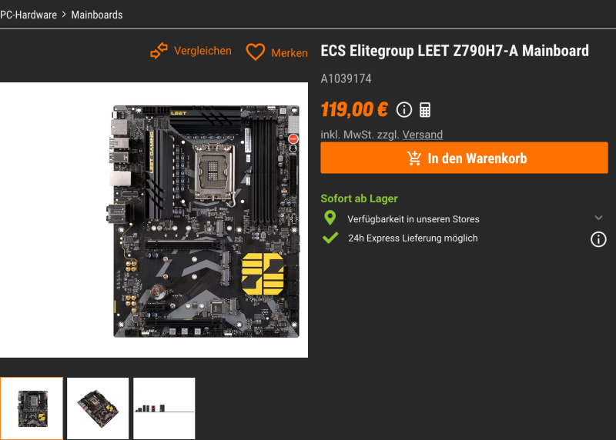Click the large mainboard product image
The image size is (616, 440).
[x=153, y=220]
